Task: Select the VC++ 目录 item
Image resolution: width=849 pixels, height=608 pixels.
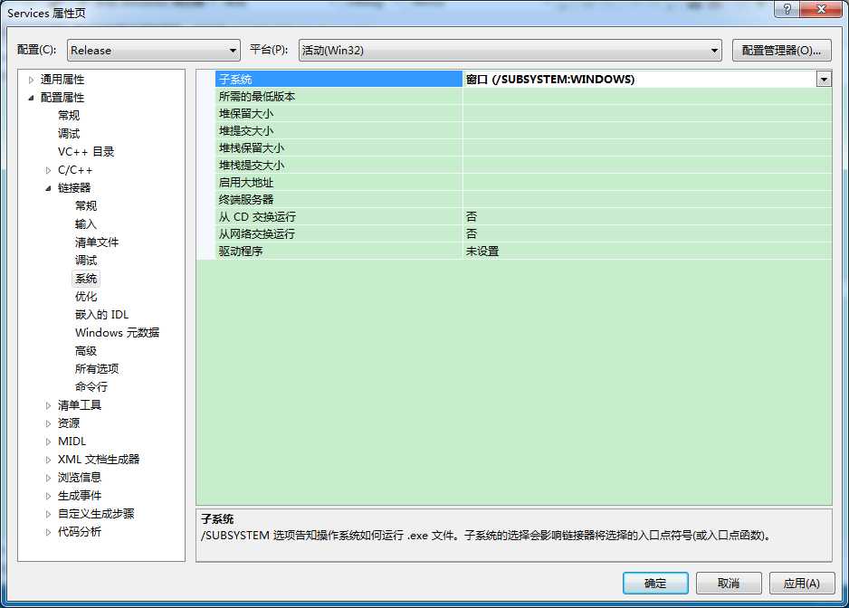Action: click(86, 152)
